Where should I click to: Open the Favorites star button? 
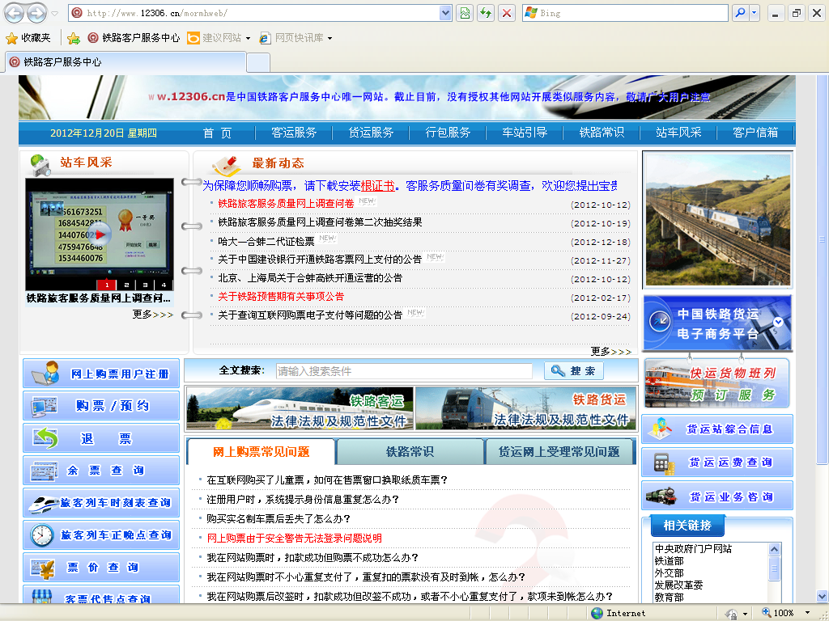point(28,38)
